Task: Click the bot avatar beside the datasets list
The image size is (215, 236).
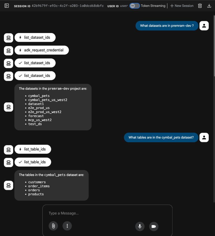Action: [9, 107]
